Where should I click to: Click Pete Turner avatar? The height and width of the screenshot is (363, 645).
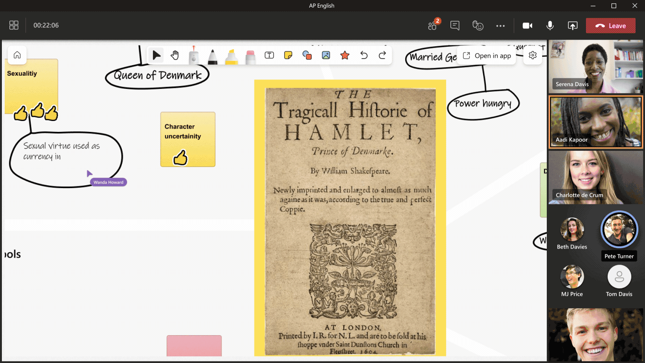coord(619,229)
